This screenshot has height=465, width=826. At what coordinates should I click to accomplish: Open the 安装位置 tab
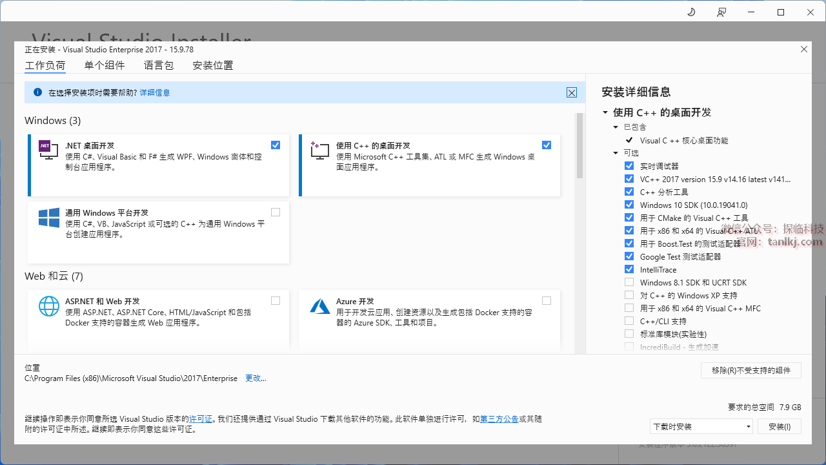click(213, 65)
